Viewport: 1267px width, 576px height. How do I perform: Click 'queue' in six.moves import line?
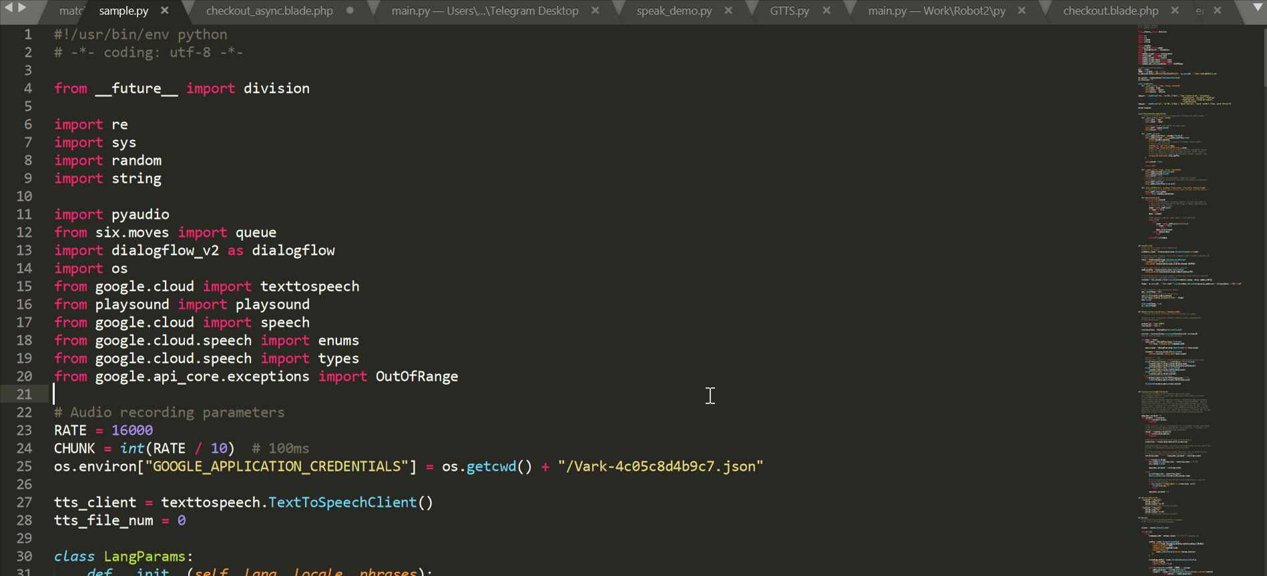(256, 233)
